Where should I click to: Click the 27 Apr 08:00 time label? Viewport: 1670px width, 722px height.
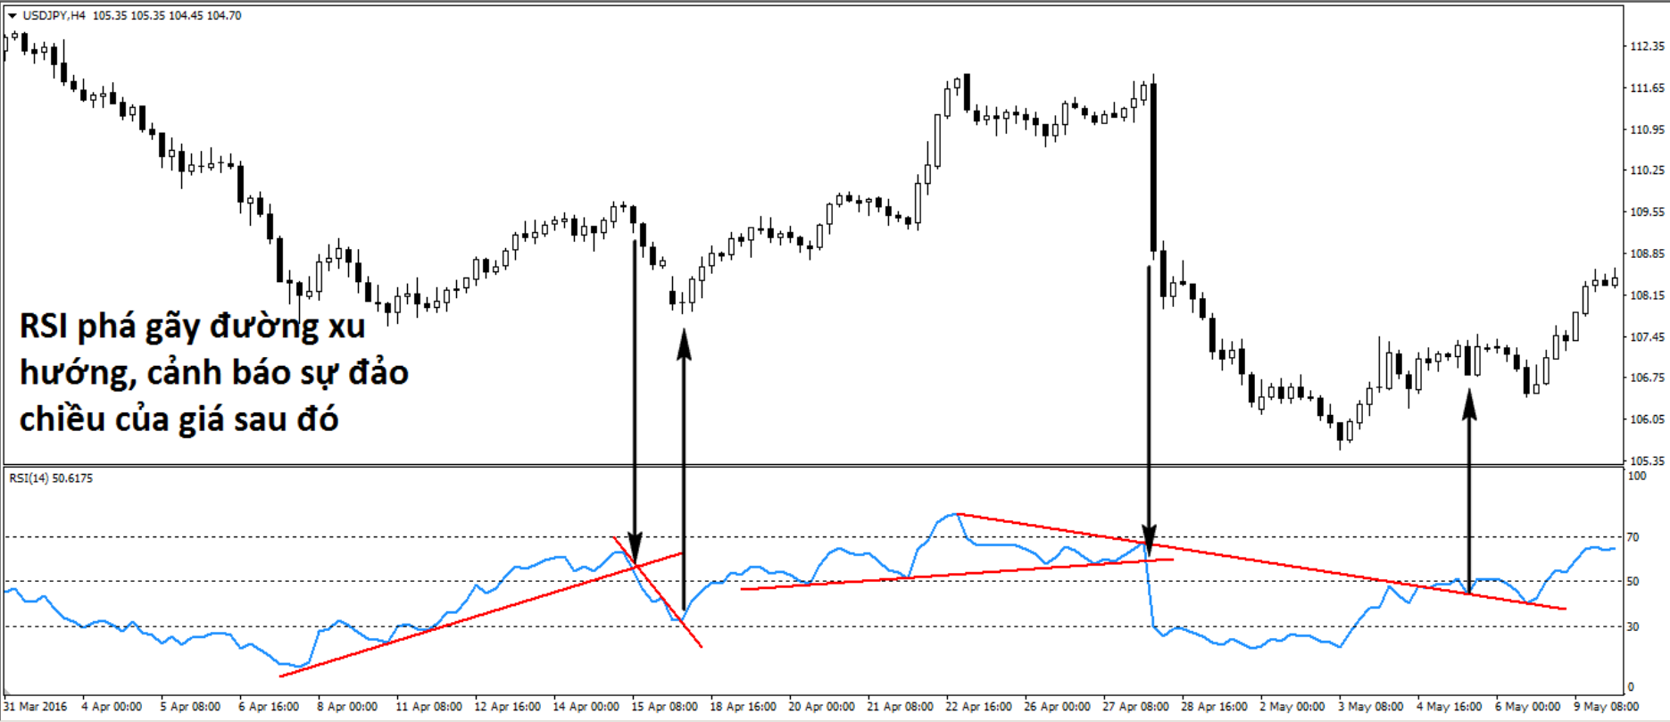(1135, 707)
